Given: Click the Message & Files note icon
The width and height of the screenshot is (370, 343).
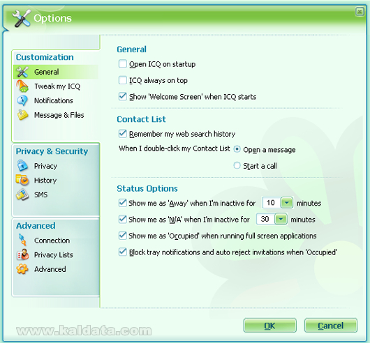Looking at the screenshot, I should coord(22,115).
